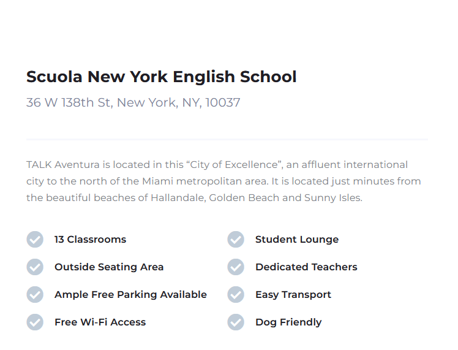Click the Easy Transport label
The width and height of the screenshot is (458, 350).
[x=293, y=294]
